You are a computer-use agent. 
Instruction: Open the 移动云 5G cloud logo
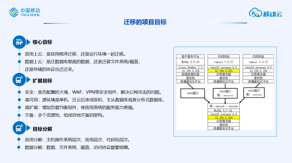click(x=265, y=13)
